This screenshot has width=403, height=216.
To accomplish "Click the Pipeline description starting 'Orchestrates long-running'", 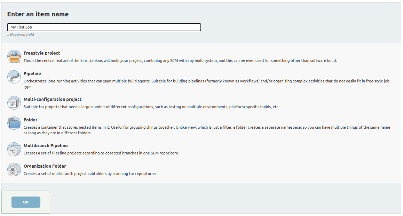I will click(x=206, y=84).
